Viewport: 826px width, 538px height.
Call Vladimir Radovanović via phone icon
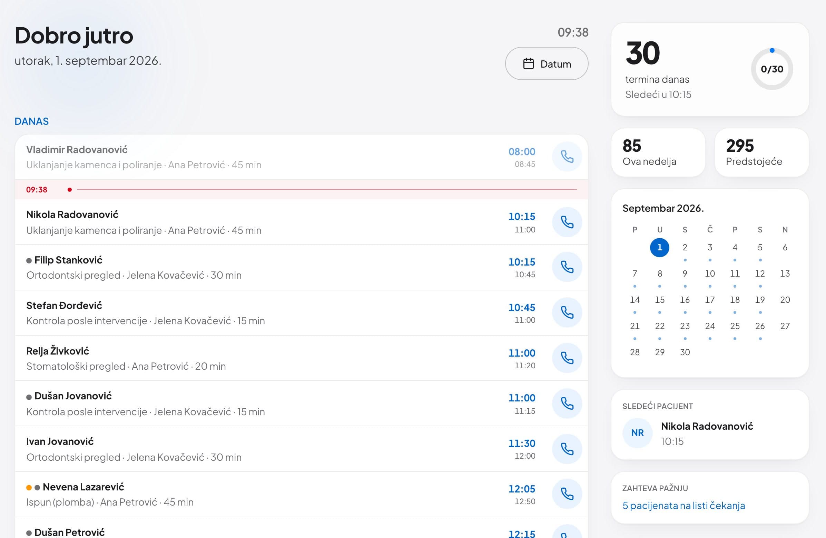(x=567, y=157)
